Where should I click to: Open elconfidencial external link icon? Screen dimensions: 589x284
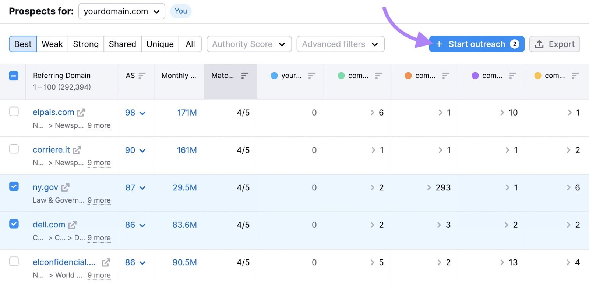coord(106,262)
